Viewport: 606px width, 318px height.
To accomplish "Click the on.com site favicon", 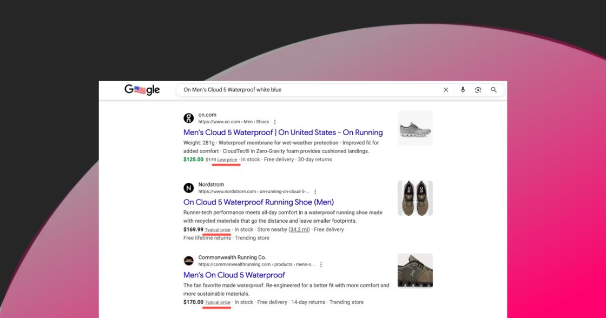I will click(189, 118).
